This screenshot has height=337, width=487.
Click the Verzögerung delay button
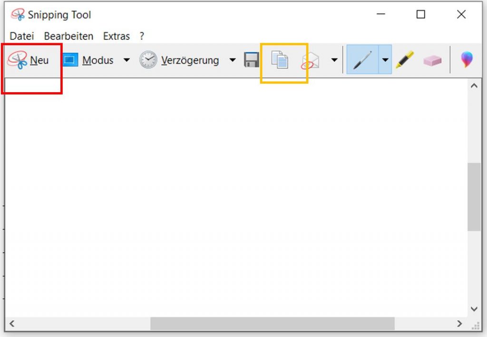coord(179,60)
